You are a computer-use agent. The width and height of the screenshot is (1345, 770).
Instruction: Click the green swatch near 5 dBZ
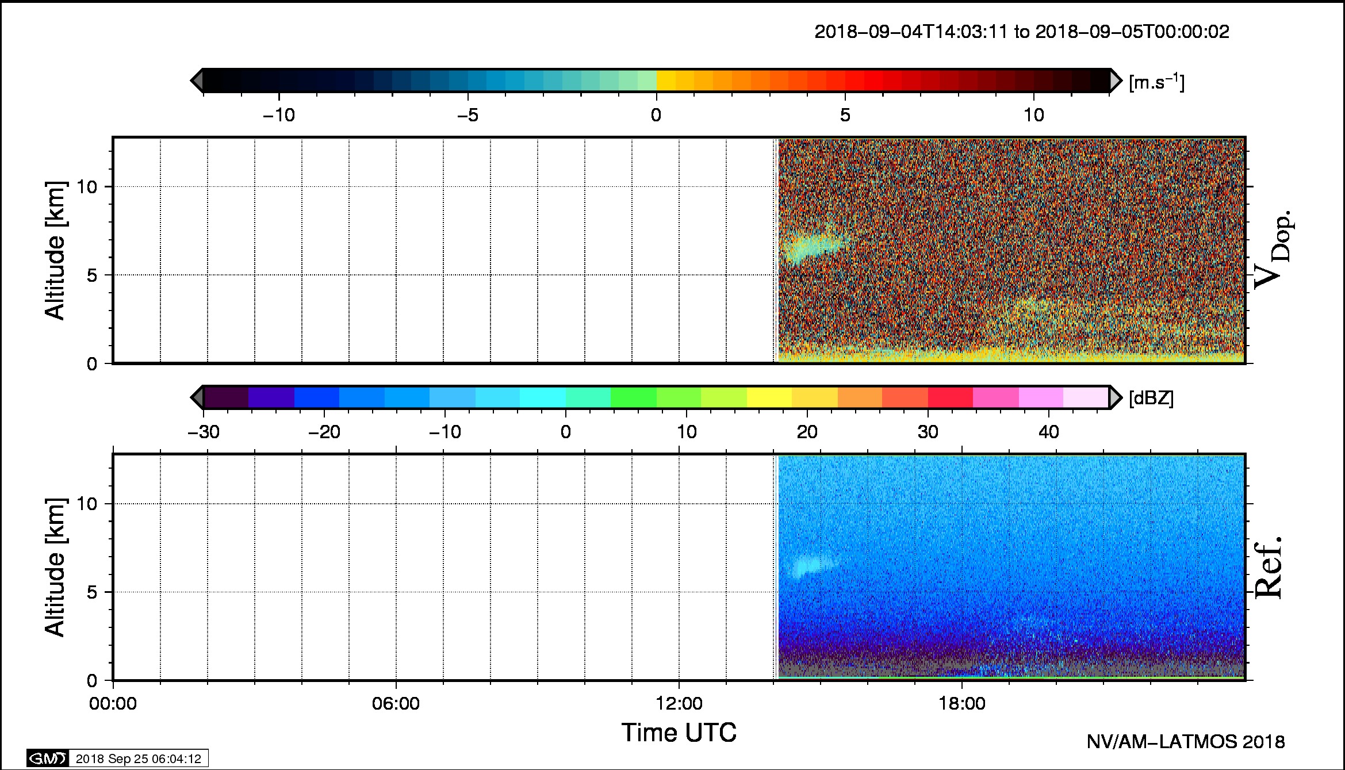[633, 397]
